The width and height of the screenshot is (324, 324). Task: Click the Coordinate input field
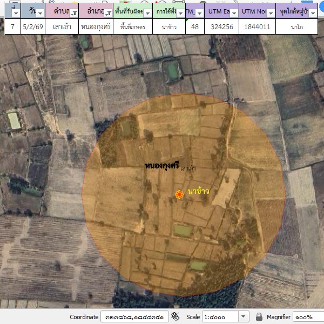134,317
